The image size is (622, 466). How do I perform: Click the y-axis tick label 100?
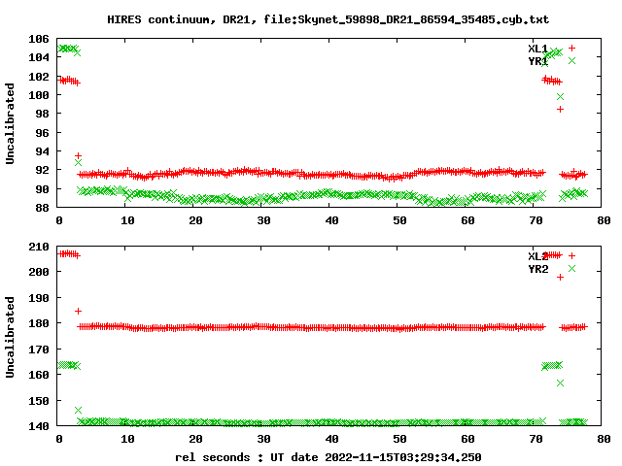[39, 95]
